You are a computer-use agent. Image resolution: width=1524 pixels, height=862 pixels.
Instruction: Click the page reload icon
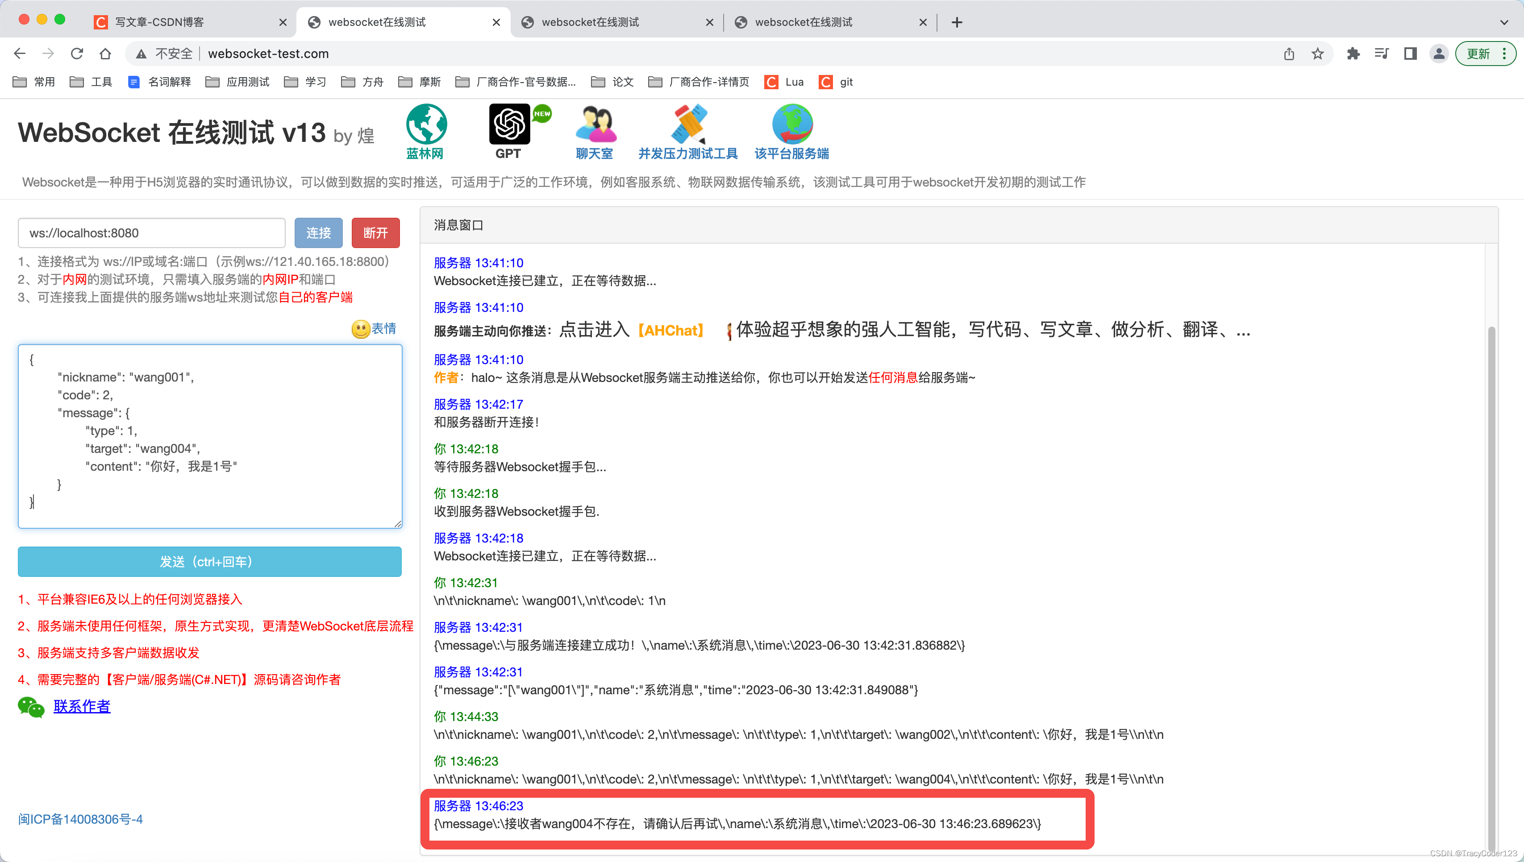point(77,53)
